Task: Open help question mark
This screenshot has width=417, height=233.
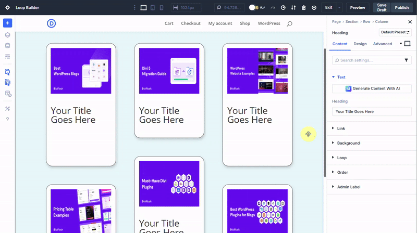Action: point(7,119)
